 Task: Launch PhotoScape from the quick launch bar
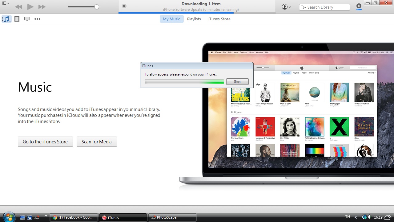(37, 217)
